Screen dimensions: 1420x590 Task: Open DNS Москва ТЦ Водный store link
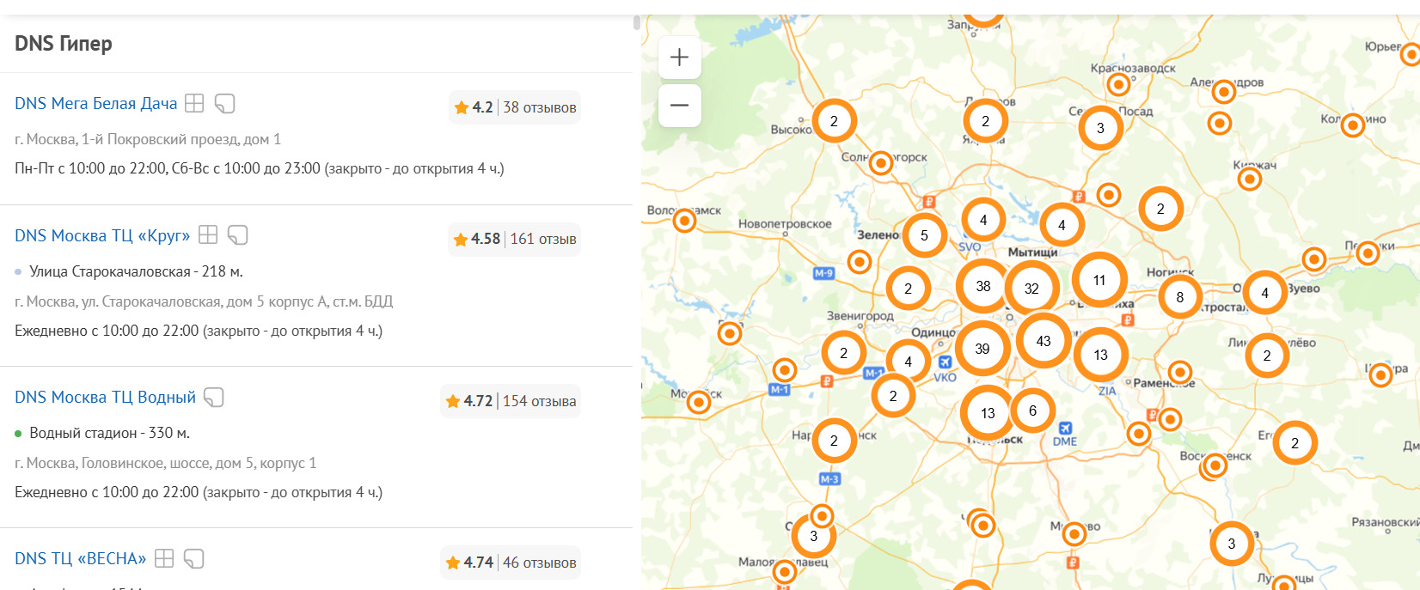coord(106,397)
